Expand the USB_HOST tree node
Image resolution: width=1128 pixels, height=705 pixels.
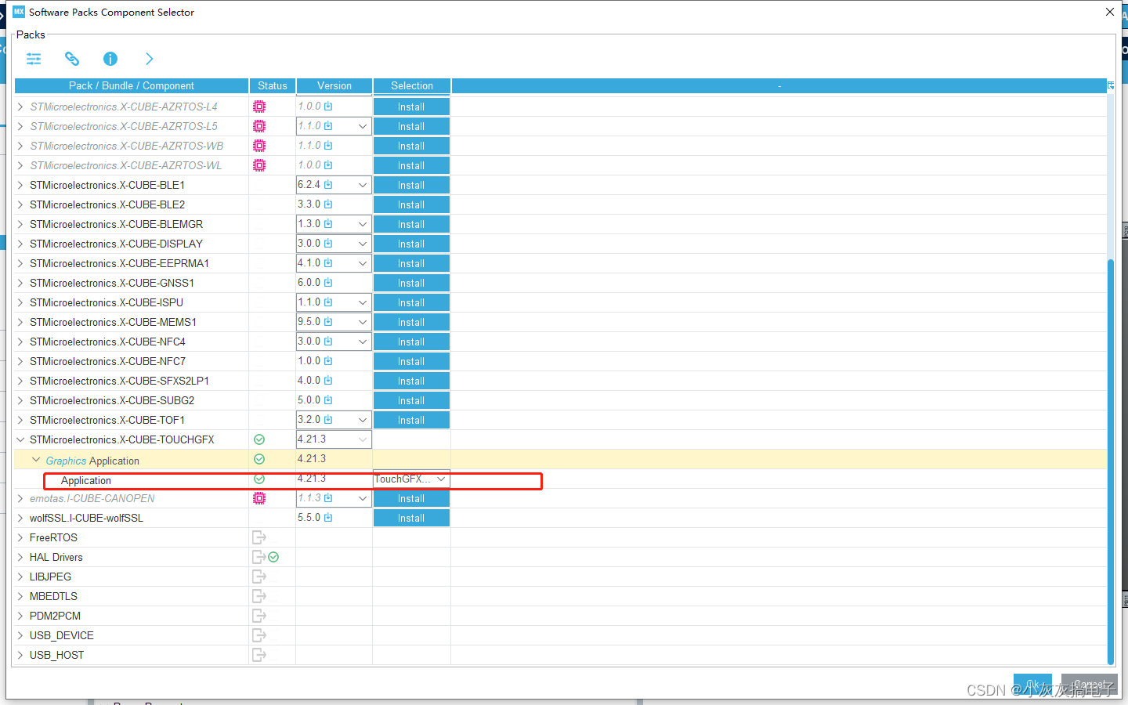tap(20, 655)
